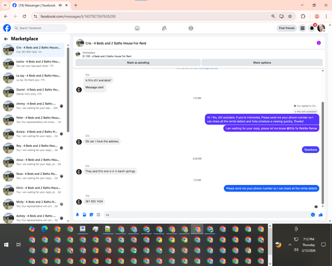This screenshot has width=332, height=266.
Task: Click the listing title in chat header
Action: pyautogui.click(x=116, y=43)
